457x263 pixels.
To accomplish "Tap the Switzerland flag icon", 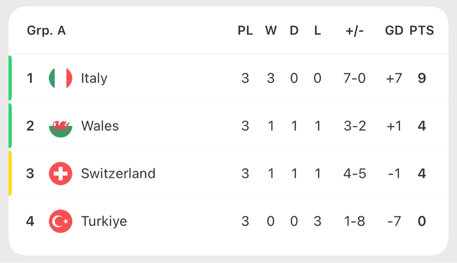I will point(61,174).
